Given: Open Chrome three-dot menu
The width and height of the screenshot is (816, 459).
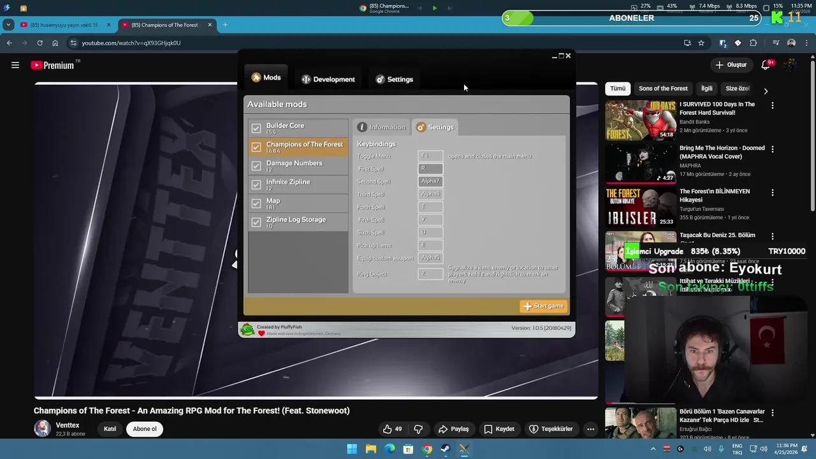Looking at the screenshot, I should (807, 43).
